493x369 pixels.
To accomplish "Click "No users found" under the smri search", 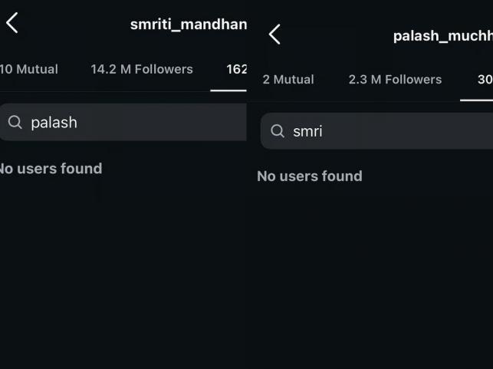I will (x=309, y=176).
